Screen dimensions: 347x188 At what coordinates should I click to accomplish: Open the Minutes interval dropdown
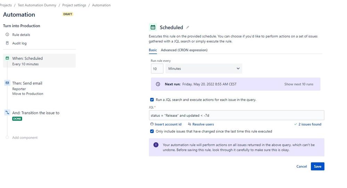point(204,69)
